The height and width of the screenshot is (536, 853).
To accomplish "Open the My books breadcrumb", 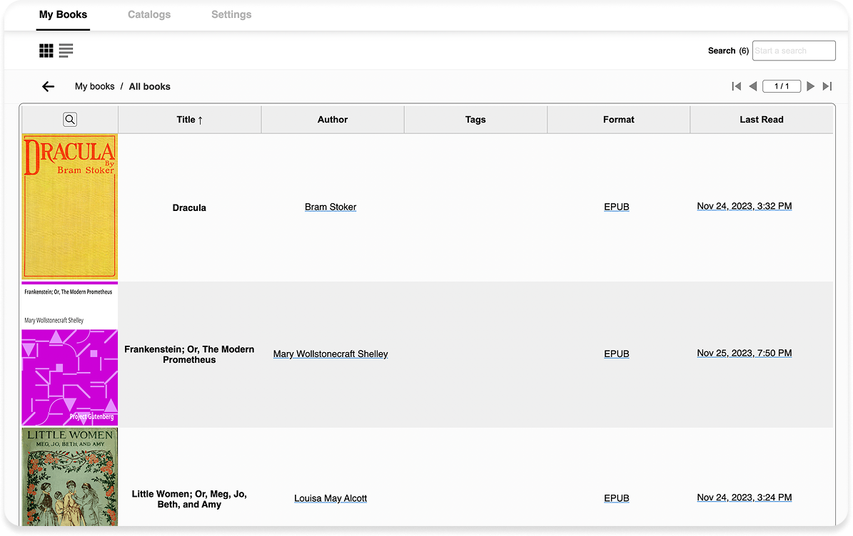I will click(95, 86).
